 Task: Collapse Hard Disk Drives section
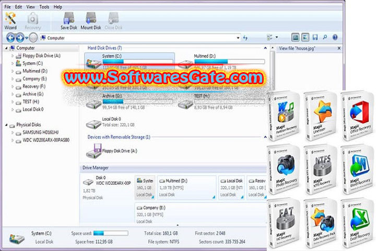coord(265,48)
